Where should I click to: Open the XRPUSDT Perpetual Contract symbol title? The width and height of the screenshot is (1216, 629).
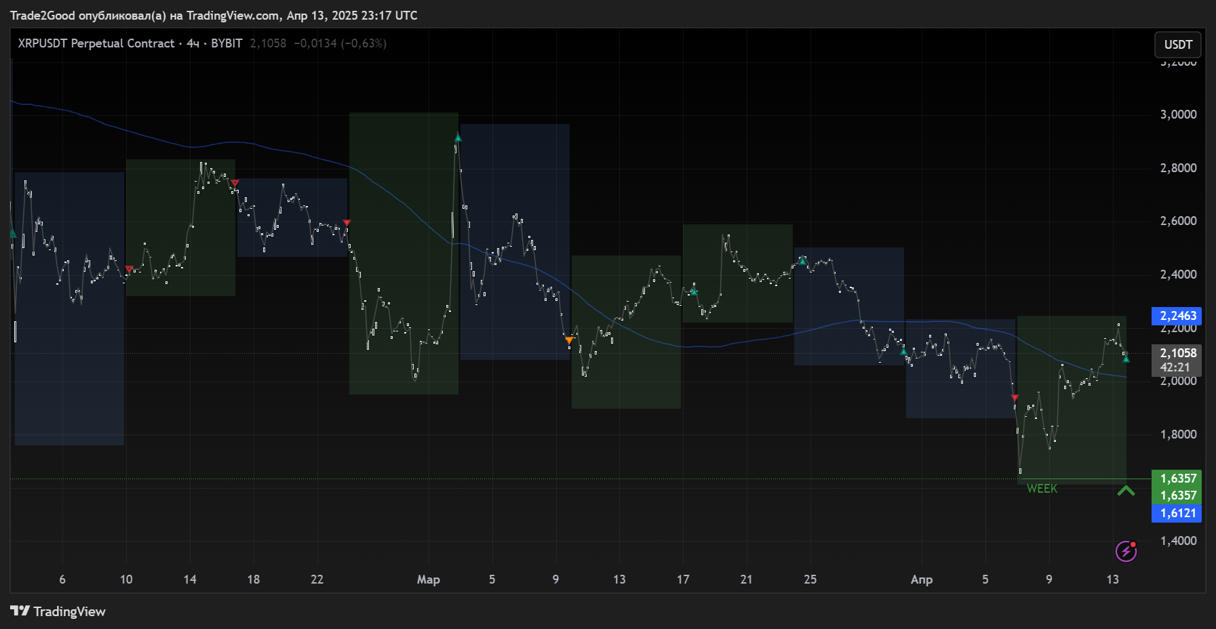(x=96, y=43)
